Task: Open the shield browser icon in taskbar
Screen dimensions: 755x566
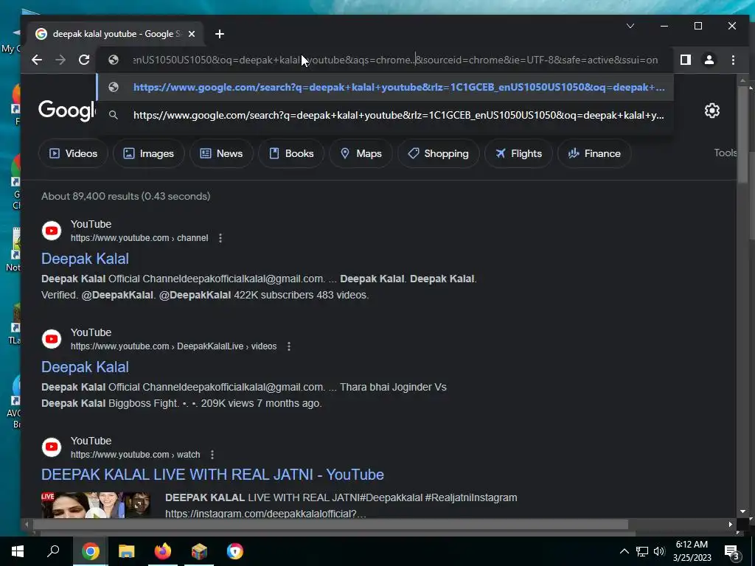Action: [x=235, y=551]
